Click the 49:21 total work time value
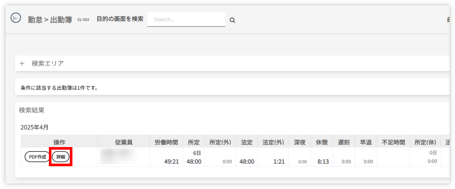This screenshot has height=189, width=455. point(172,161)
